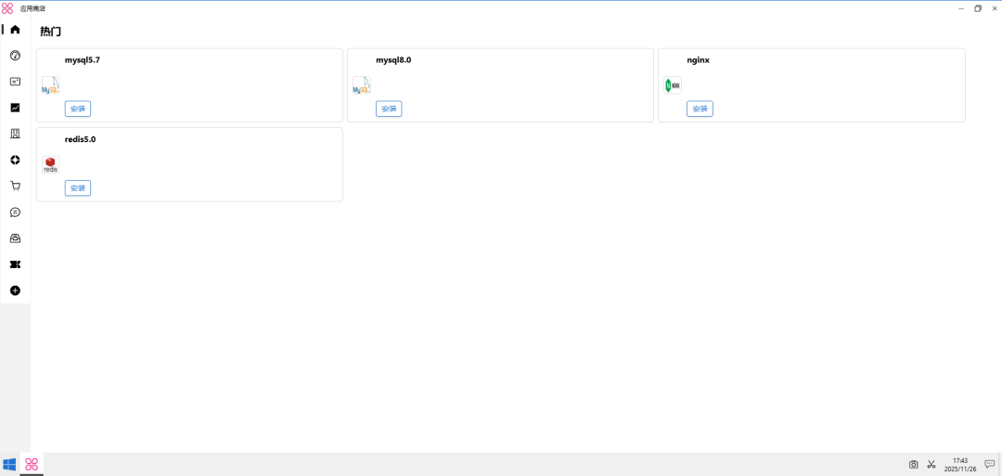This screenshot has width=1002, height=476.
Task: Select the card icon in sidebar
Action: pos(15,82)
